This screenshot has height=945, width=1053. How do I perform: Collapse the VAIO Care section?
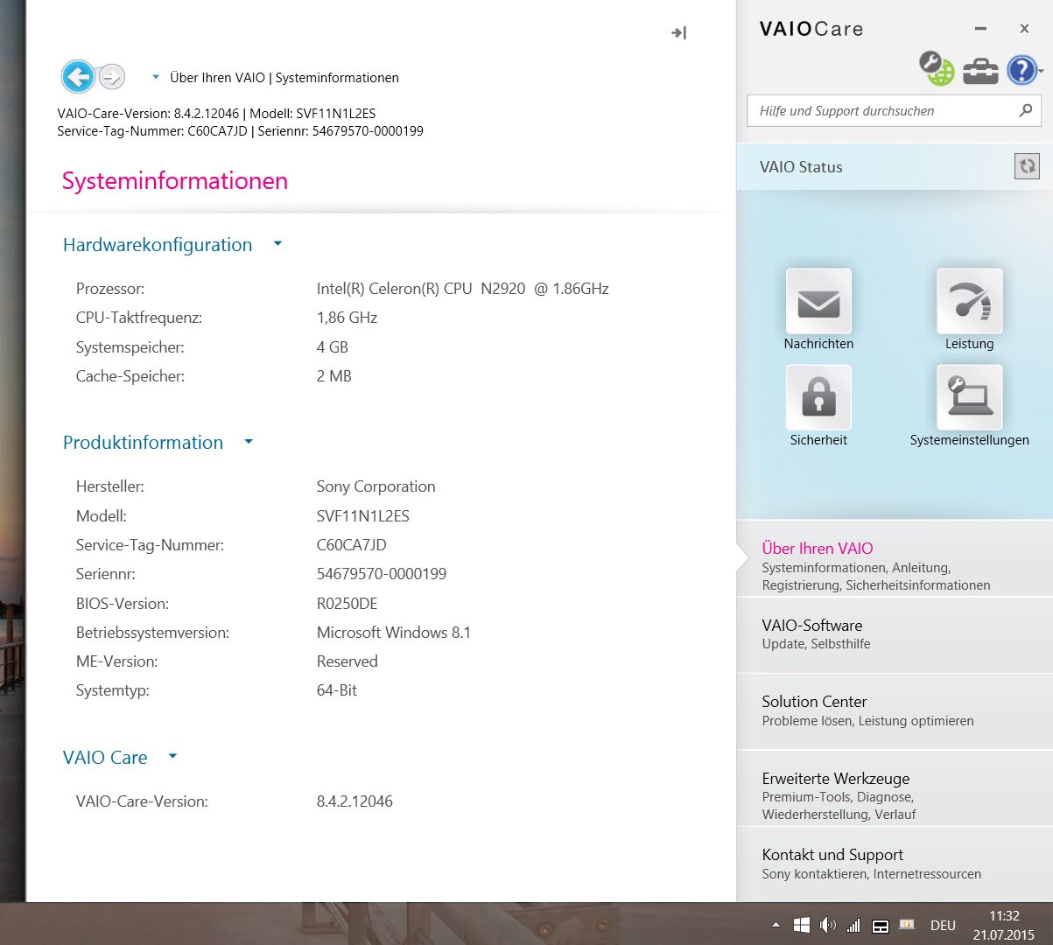click(x=172, y=757)
